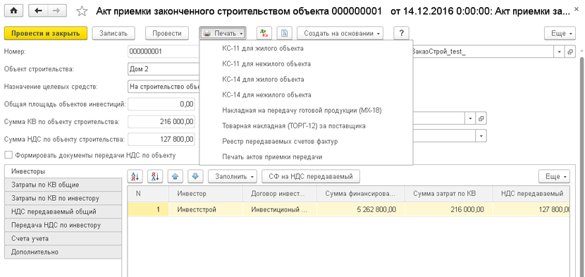
Task: Click the НДС передаваемый column header
Action: click(531, 194)
